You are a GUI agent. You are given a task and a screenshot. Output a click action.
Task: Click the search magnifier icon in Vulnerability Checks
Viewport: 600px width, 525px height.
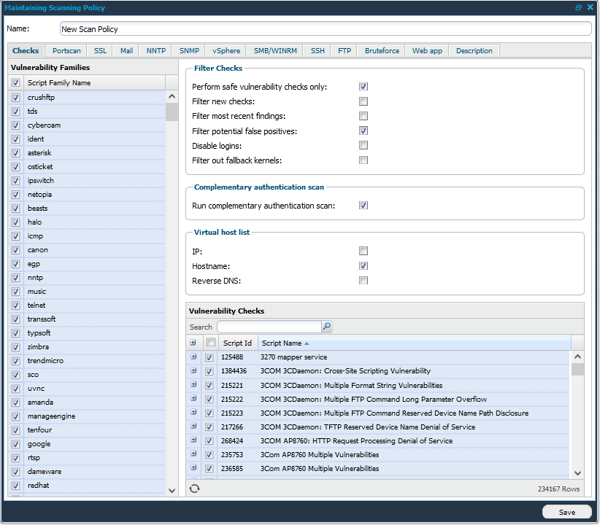[327, 327]
